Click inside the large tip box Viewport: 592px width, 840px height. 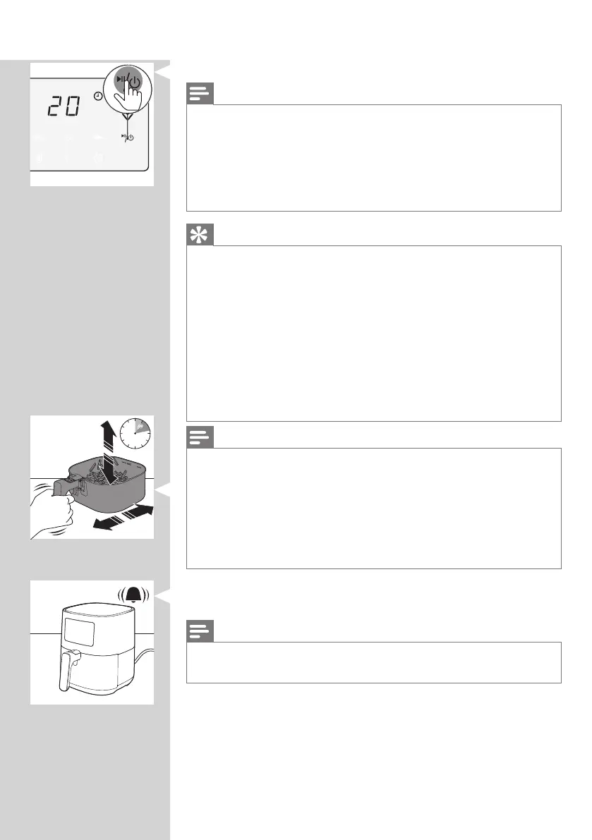[373, 333]
